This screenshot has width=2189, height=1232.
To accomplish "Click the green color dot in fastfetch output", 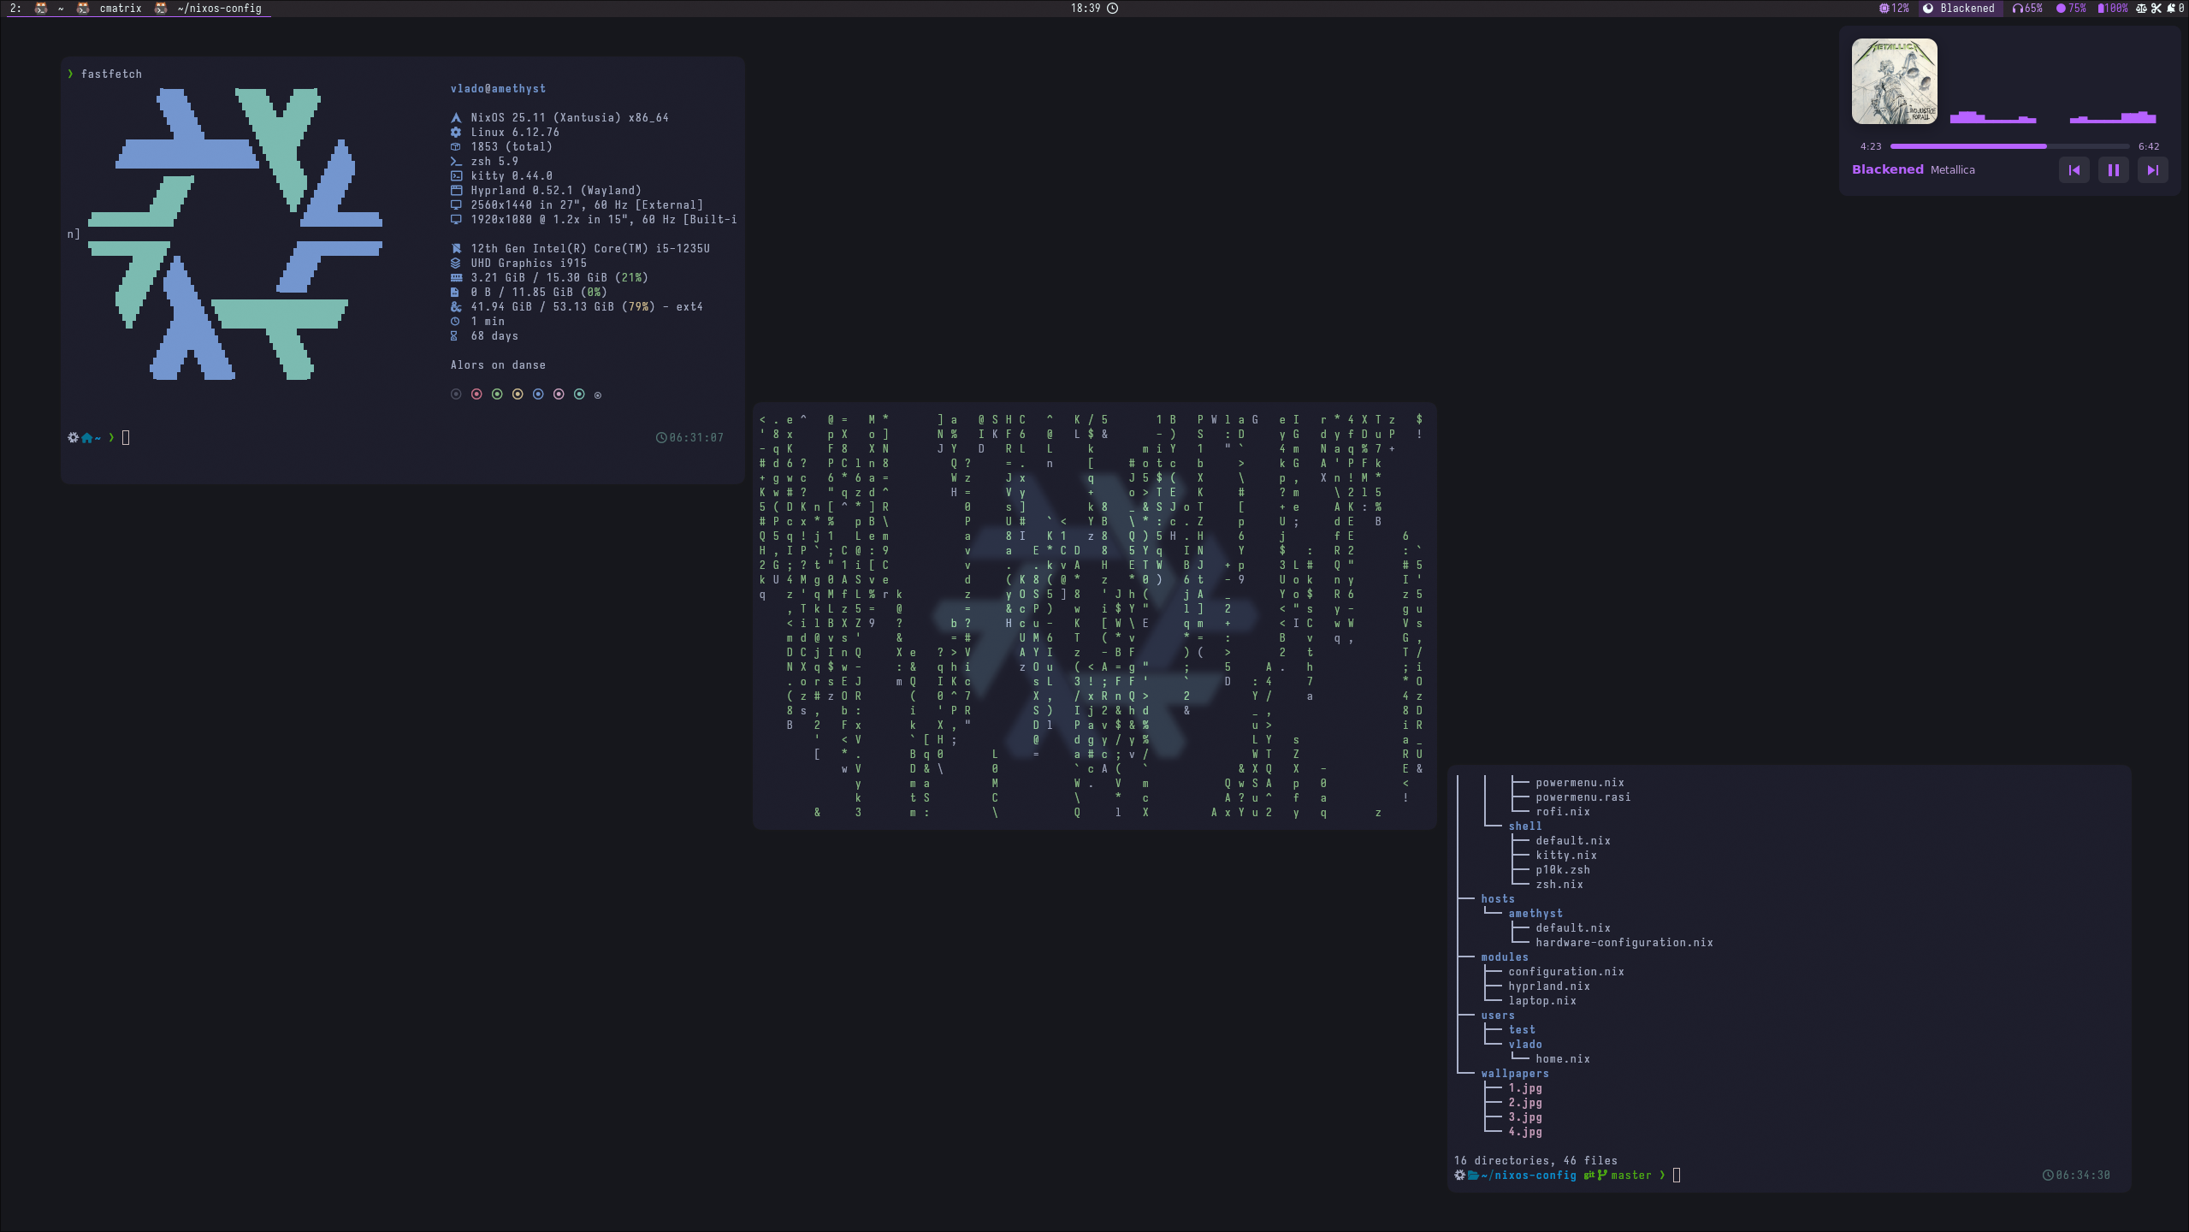I will [x=497, y=394].
